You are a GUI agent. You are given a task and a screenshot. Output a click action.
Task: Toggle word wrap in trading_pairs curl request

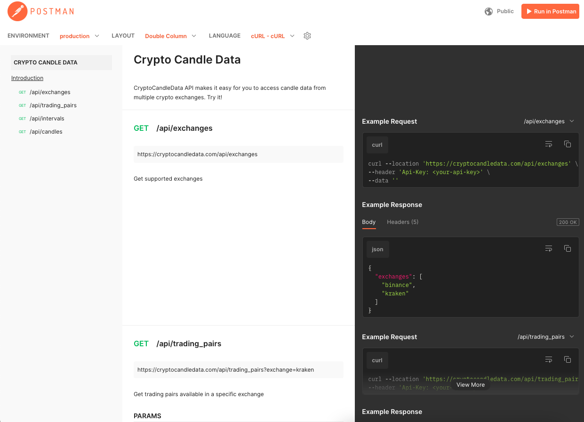(x=549, y=359)
